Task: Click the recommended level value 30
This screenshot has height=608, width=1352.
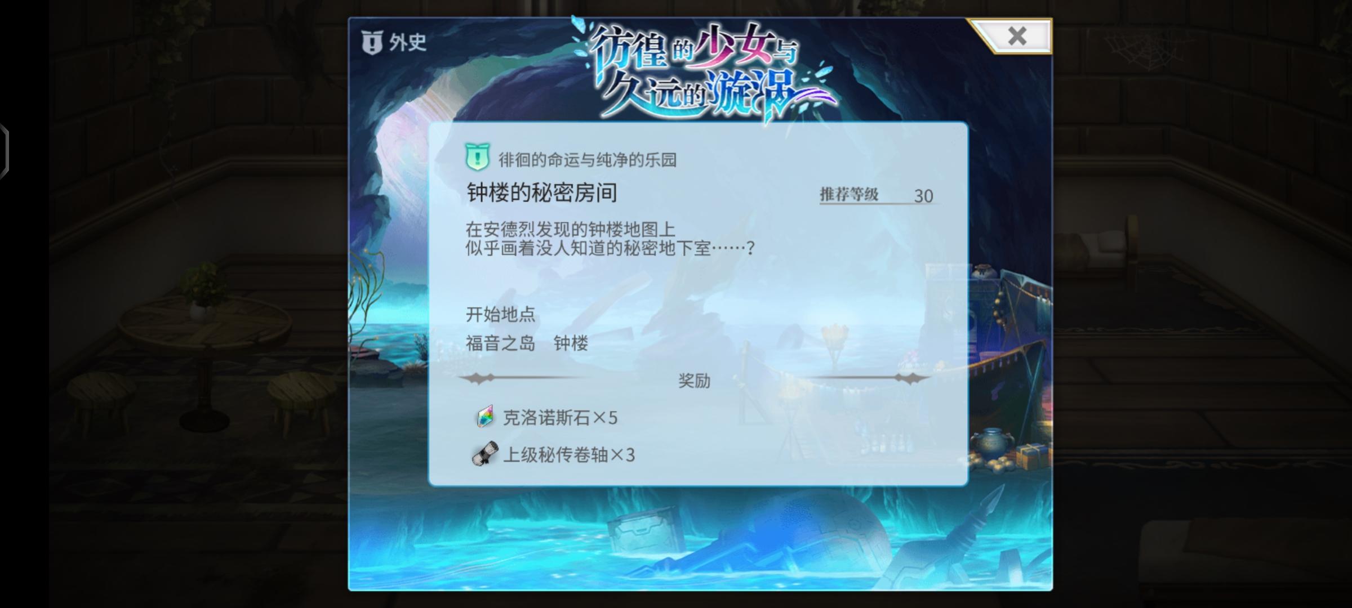Action: [923, 196]
